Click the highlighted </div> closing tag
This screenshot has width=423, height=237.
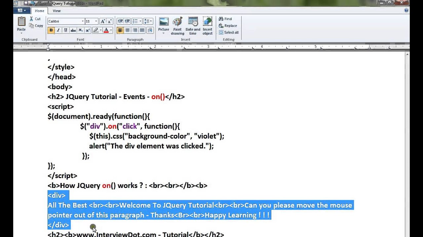[58, 225]
